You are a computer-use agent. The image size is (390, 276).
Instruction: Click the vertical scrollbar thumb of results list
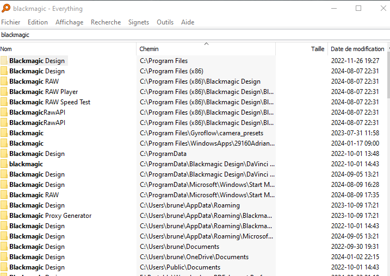pyautogui.click(x=388, y=76)
